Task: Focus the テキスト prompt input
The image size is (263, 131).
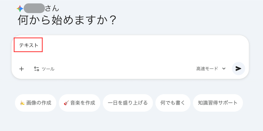Action: [x=29, y=45]
